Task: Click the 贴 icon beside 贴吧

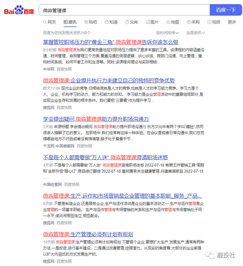Action: click(86, 22)
